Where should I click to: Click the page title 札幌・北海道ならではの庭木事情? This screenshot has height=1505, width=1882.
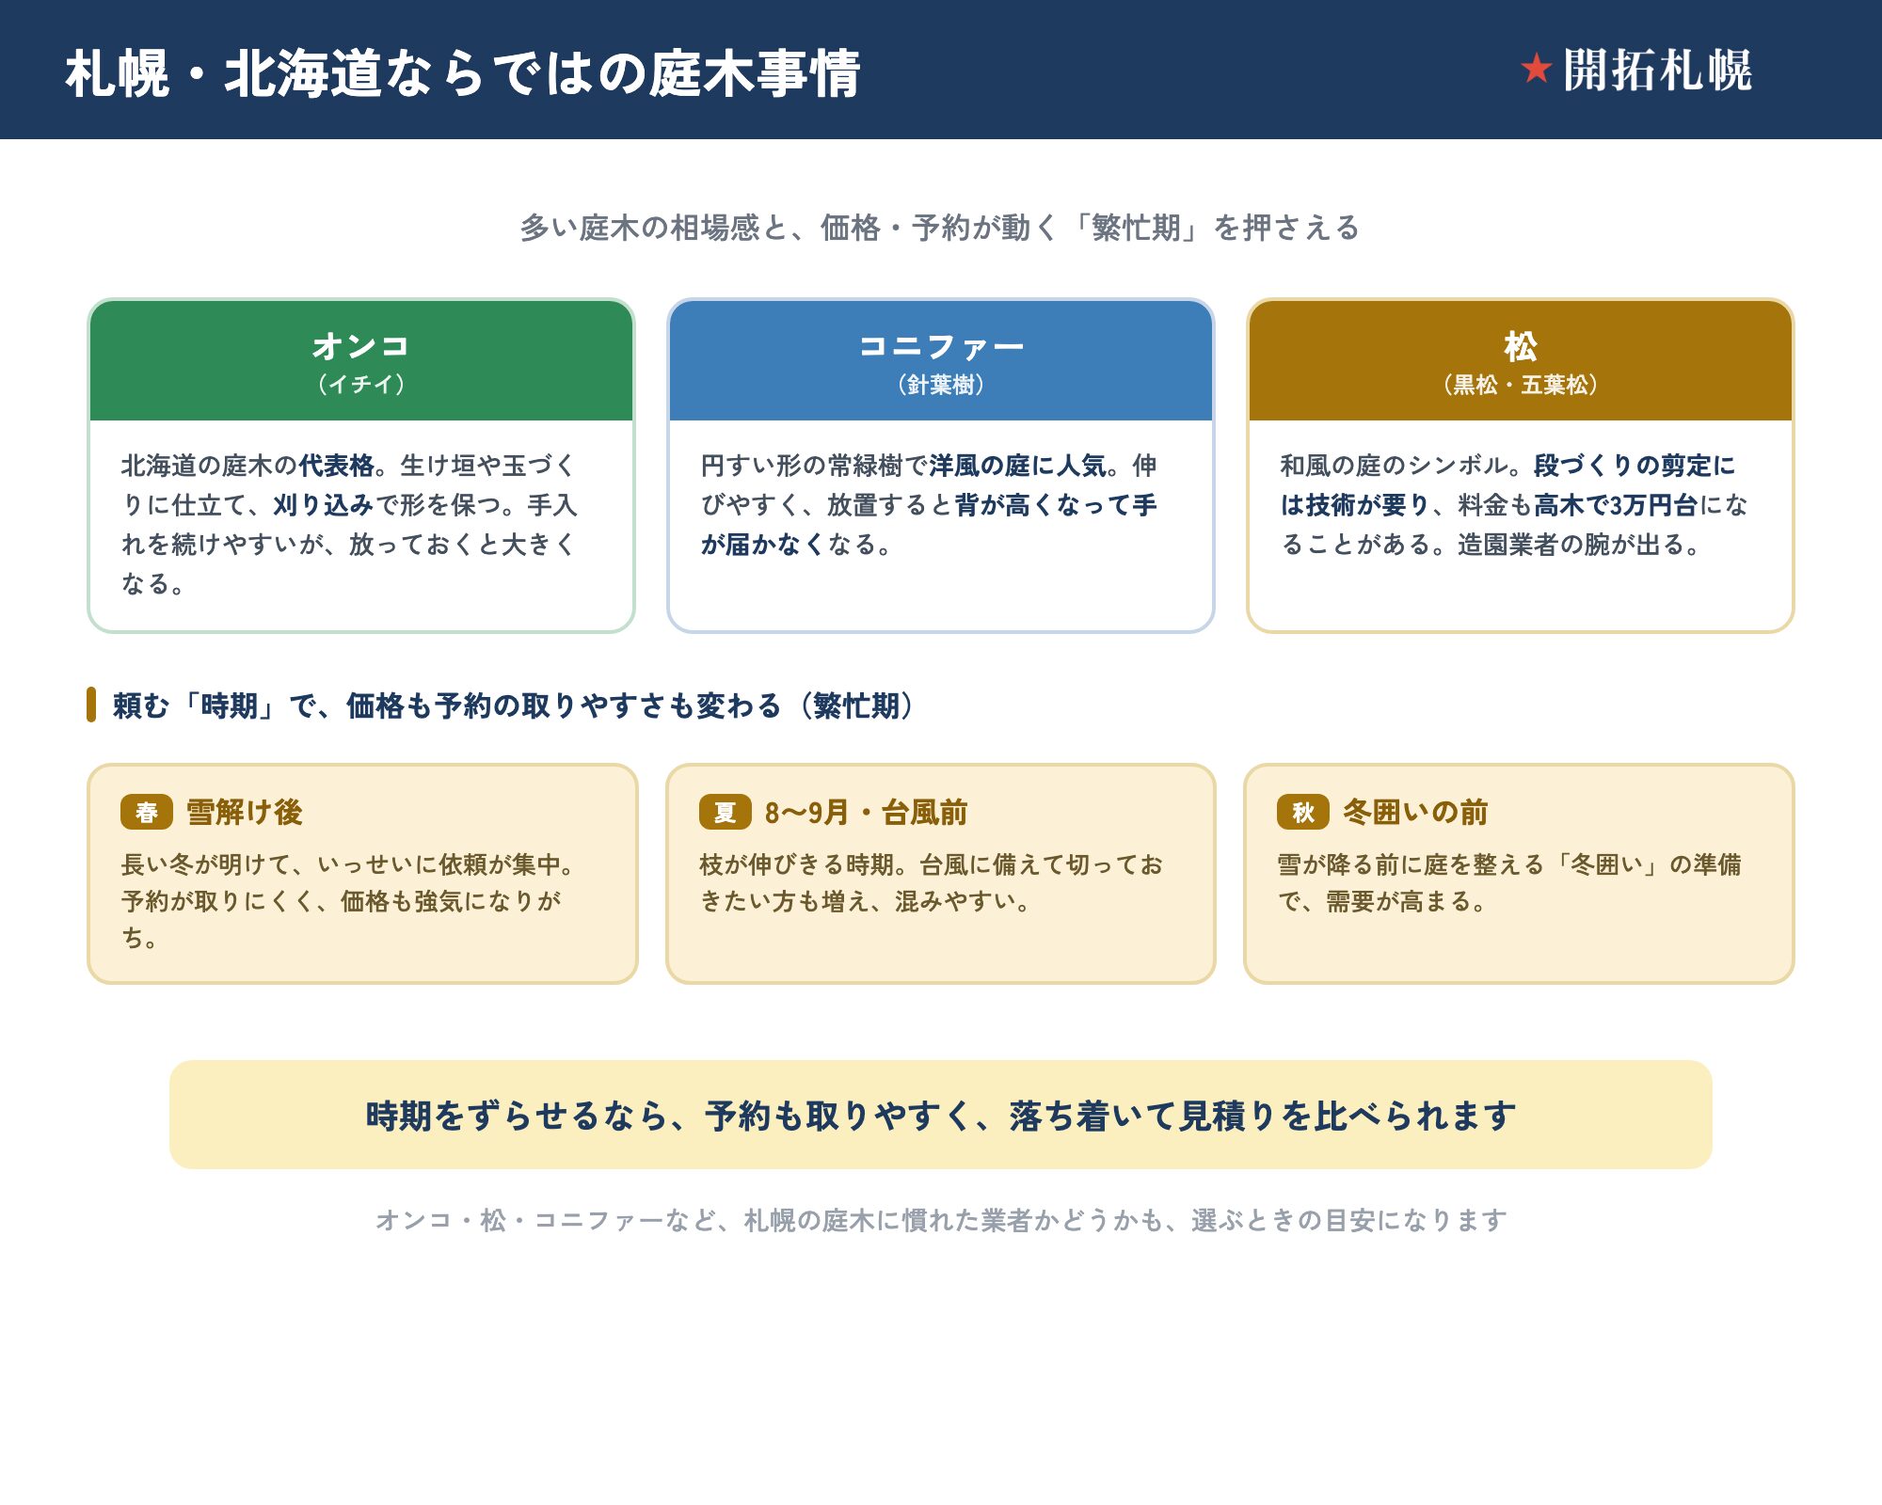pyautogui.click(x=463, y=73)
